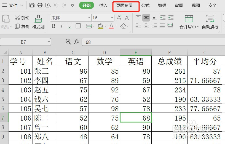This screenshot has height=144, width=225.
Task: Open the 数据 tab
Action: click(x=162, y=6)
